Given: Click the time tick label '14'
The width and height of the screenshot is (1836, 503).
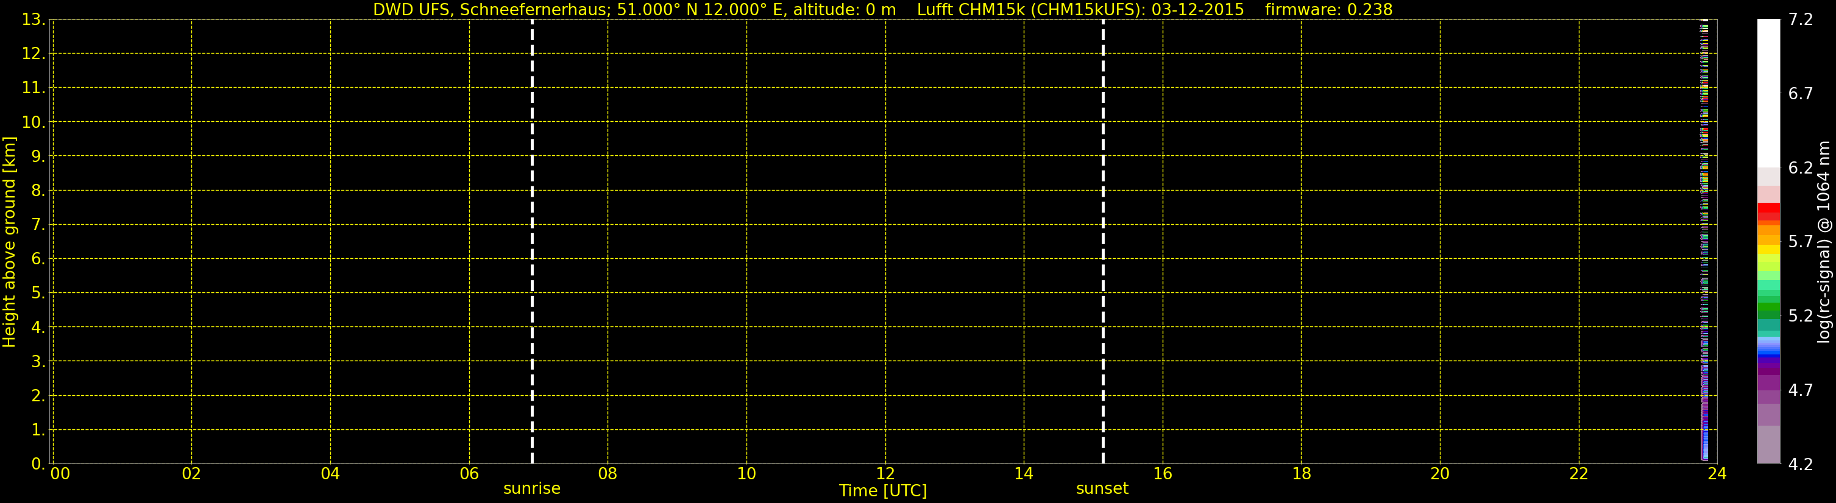Looking at the screenshot, I should (x=1024, y=474).
